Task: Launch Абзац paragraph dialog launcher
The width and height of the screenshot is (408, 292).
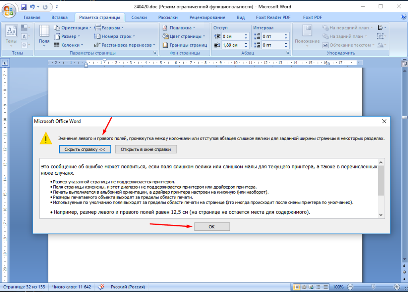Action: click(x=288, y=53)
